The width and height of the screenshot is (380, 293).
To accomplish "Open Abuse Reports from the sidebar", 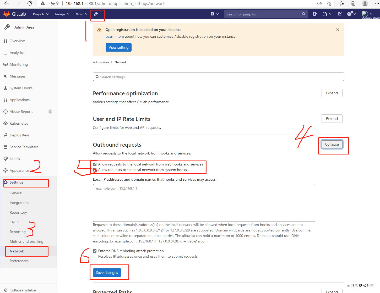I will coord(21,111).
